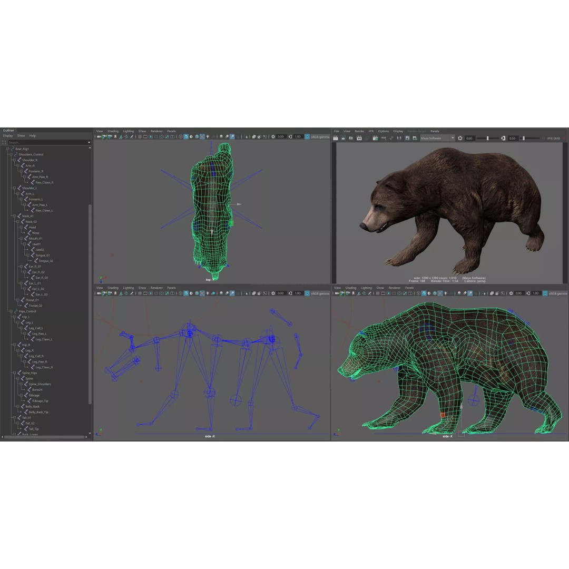Click exposure icon in top viewport toolbar

[273, 137]
